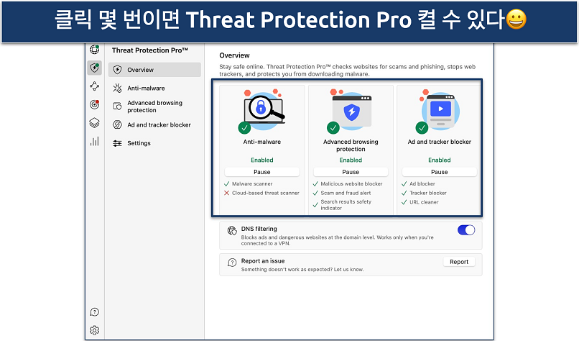
Task: Click Enabled status under Ad and tracker blocker
Action: [x=440, y=160]
